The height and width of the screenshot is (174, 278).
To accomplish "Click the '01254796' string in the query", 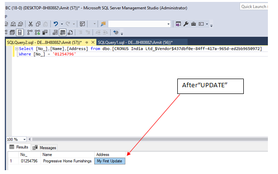I will 64,54.
